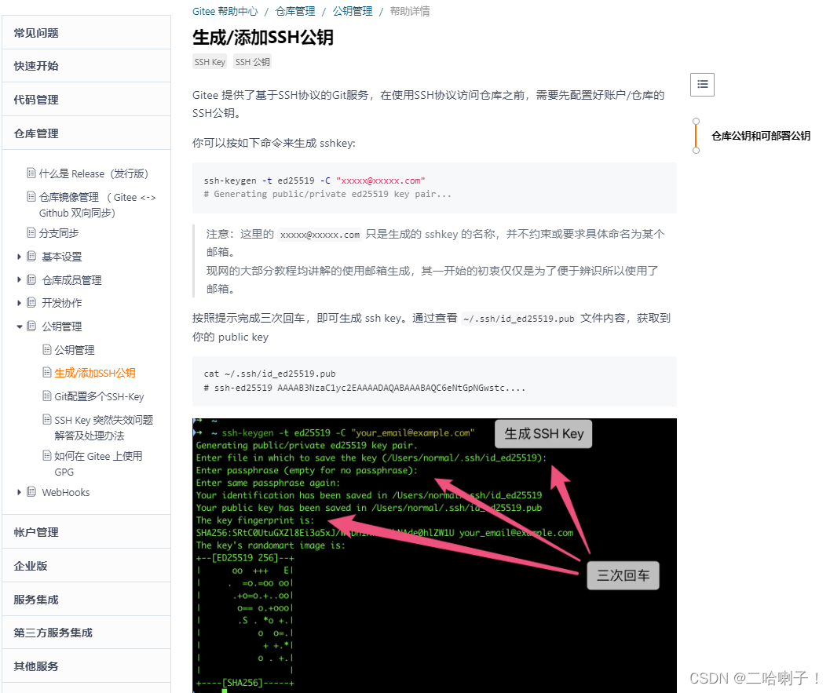
Task: Click document icon beside 公钥管理 child page
Action: 47,349
